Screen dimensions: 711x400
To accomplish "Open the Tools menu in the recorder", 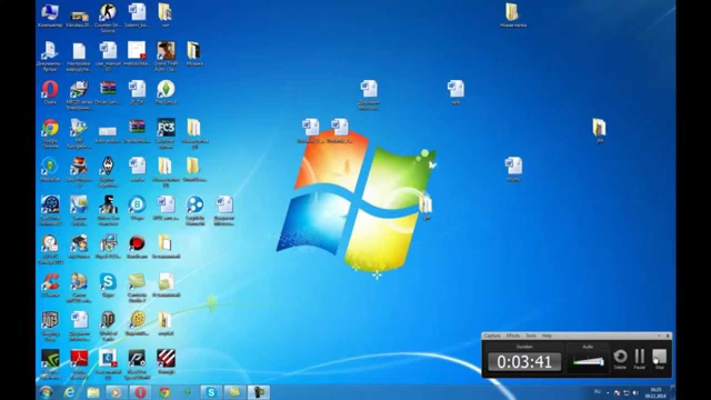I will tap(531, 336).
